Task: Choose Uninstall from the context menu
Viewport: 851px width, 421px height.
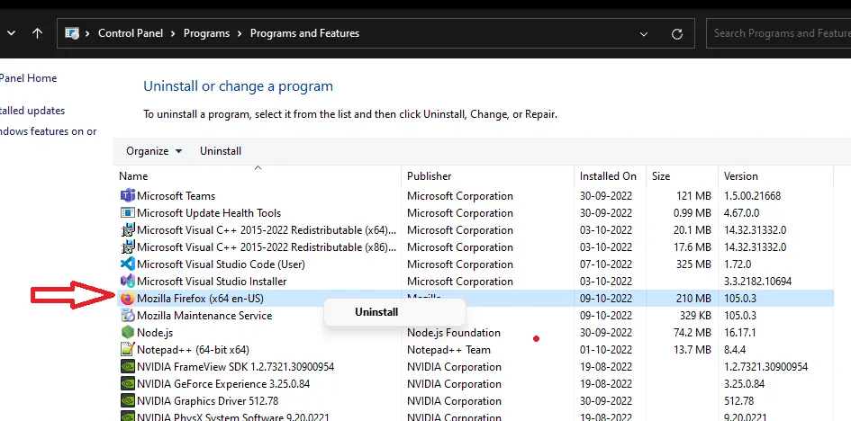Action: click(x=376, y=311)
